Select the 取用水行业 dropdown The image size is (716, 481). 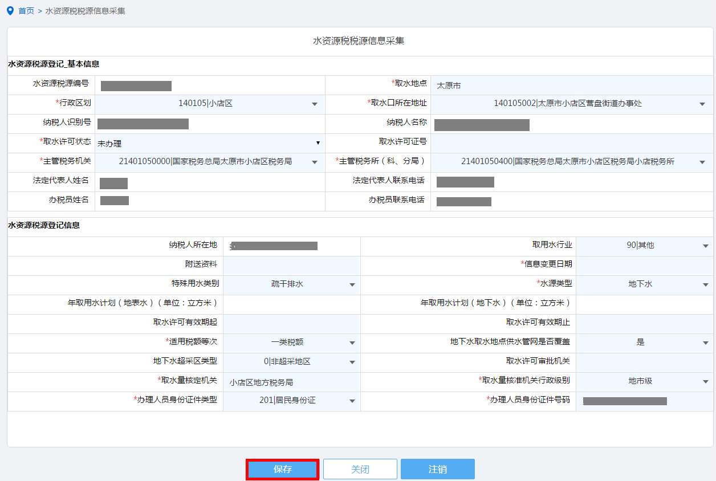coord(644,246)
